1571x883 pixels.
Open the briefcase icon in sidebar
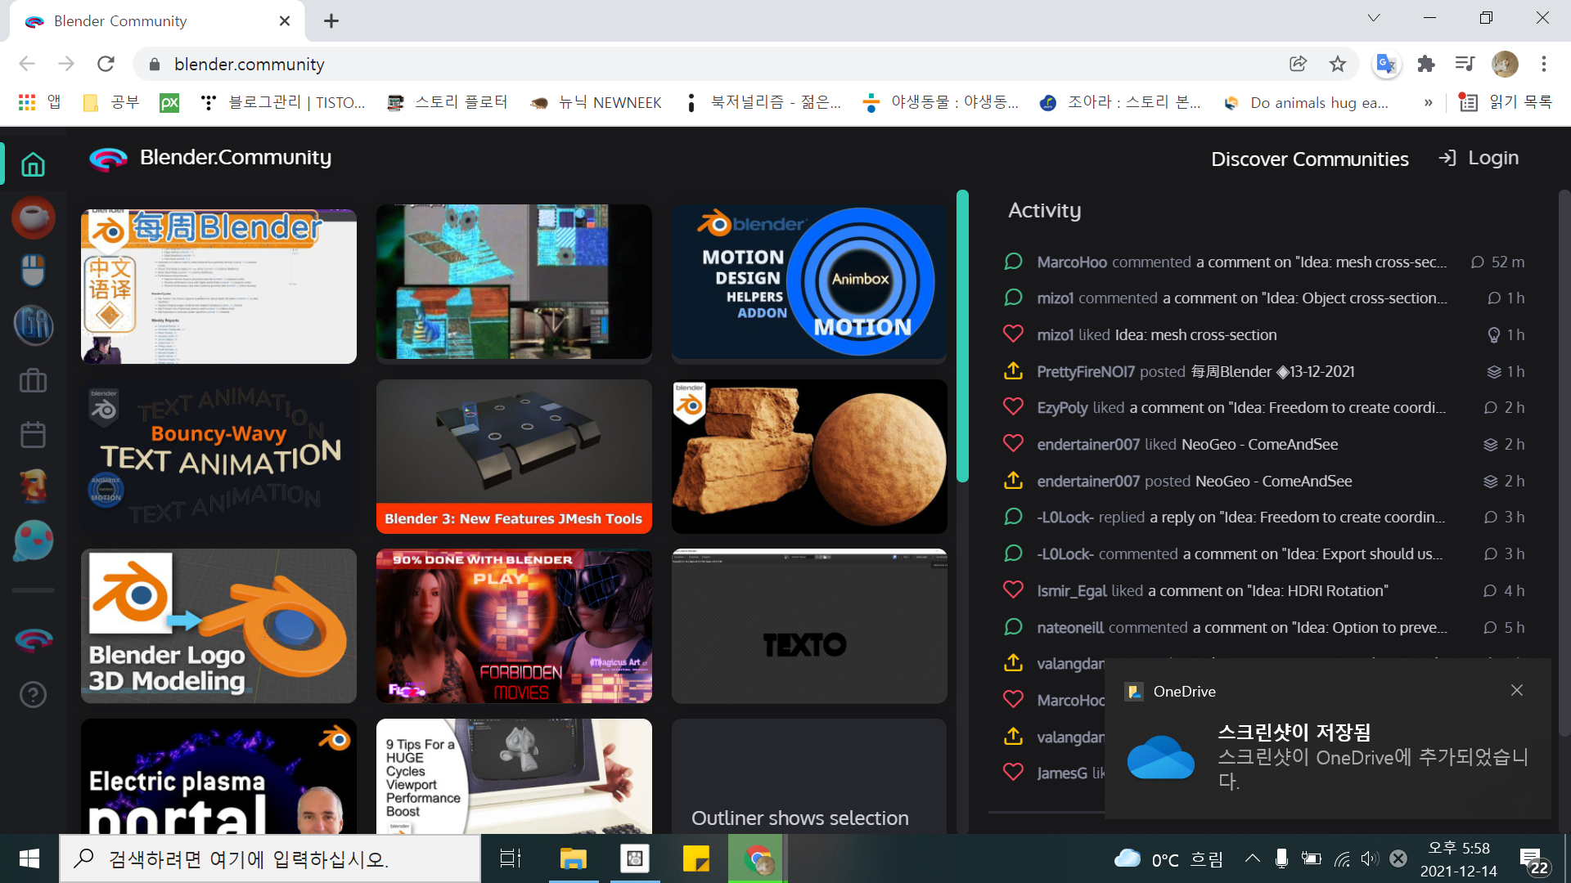coord(33,381)
